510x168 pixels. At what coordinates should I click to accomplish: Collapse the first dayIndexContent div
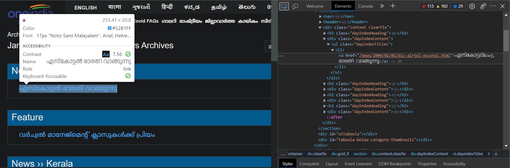[x=324, y=39]
